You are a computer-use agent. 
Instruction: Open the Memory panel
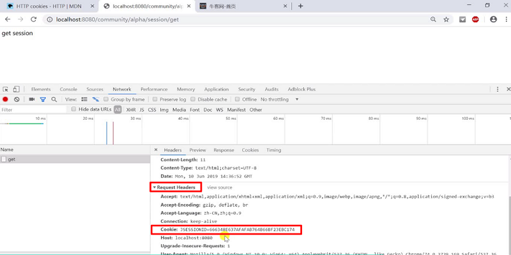[186, 89]
